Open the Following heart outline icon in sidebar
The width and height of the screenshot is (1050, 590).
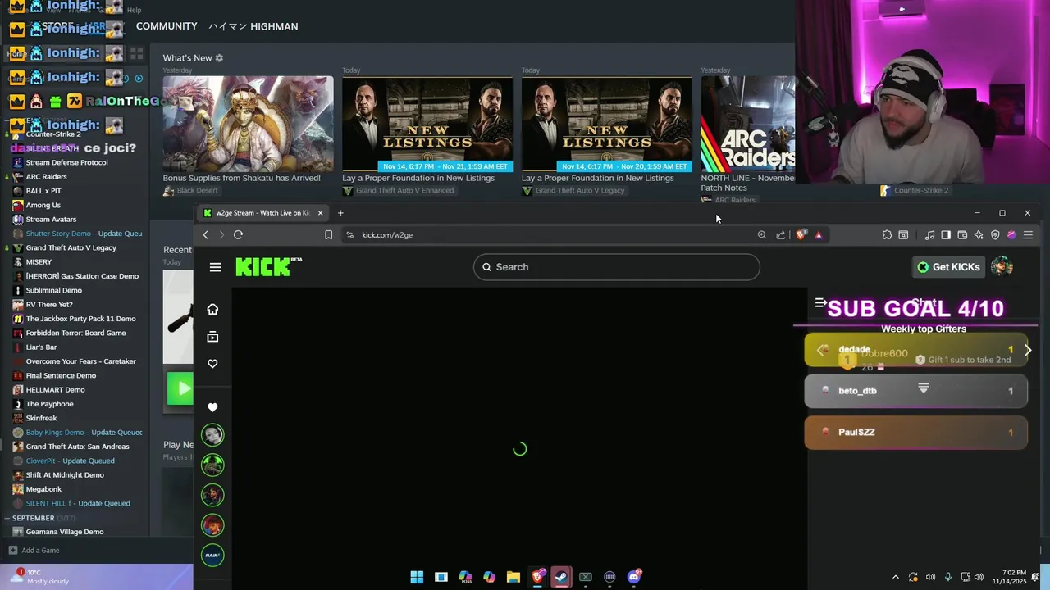tap(212, 364)
